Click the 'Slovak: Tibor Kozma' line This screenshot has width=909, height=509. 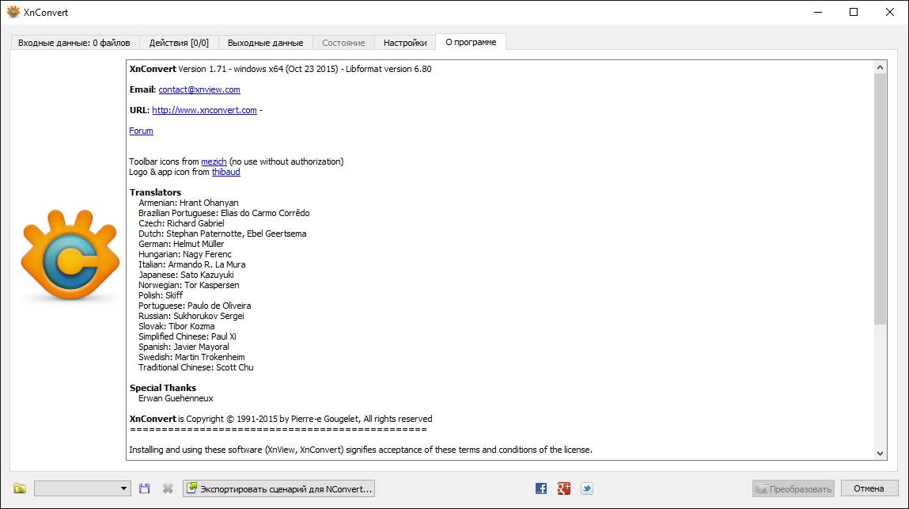tap(176, 326)
